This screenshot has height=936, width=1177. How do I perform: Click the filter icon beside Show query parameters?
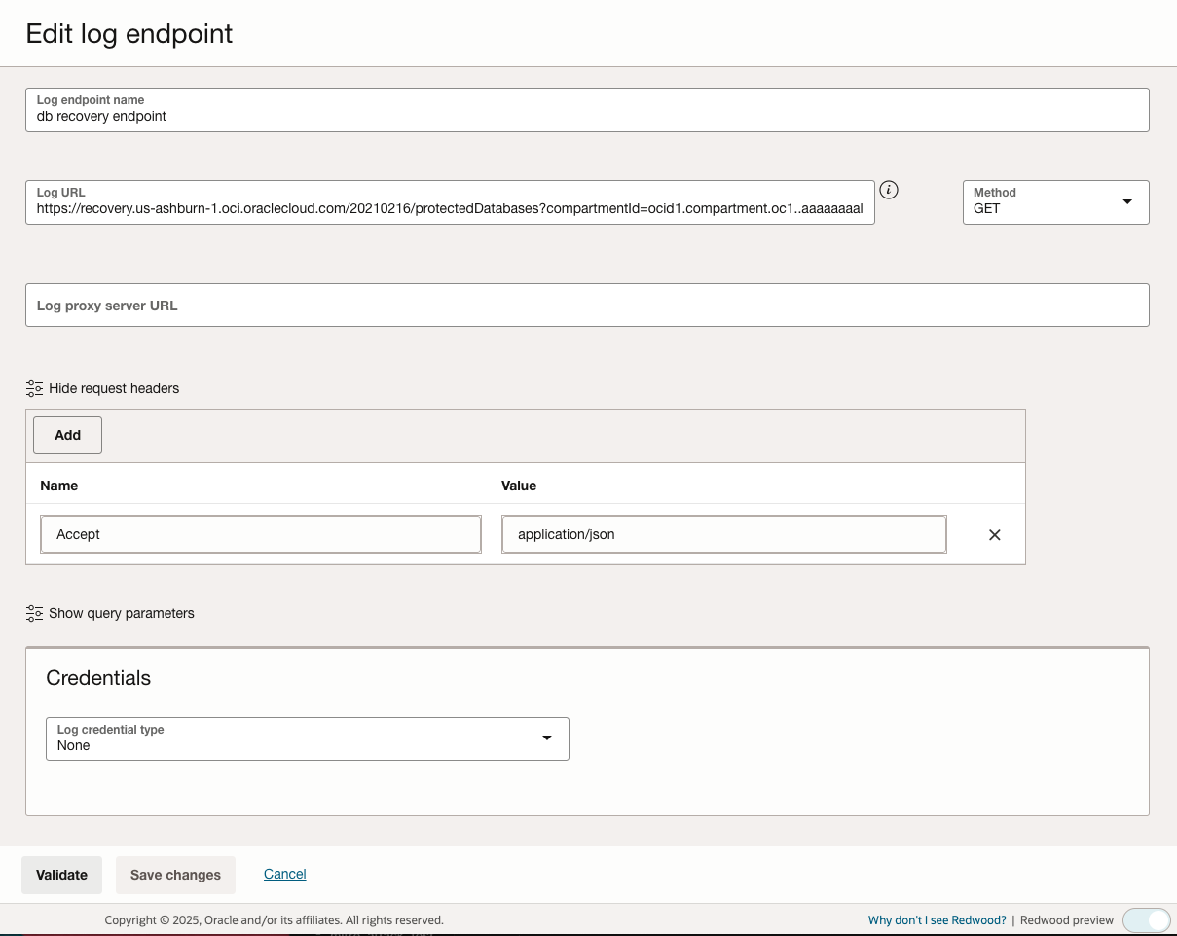pyautogui.click(x=34, y=613)
